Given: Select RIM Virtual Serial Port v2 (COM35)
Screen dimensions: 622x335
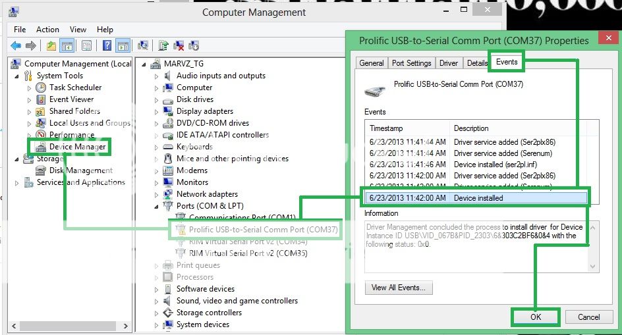Looking at the screenshot, I should click(x=248, y=253).
